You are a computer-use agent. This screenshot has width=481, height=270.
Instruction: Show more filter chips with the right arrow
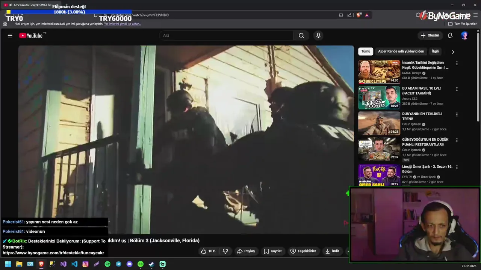coord(453,52)
